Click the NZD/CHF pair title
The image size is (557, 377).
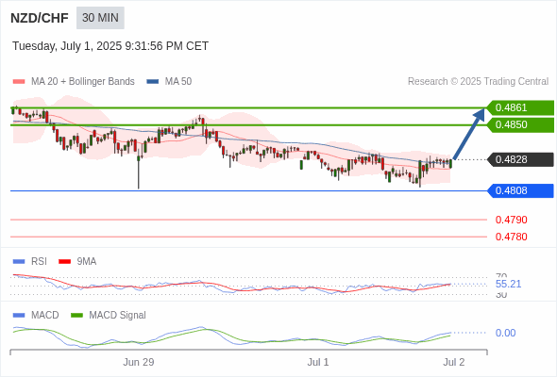pos(40,18)
